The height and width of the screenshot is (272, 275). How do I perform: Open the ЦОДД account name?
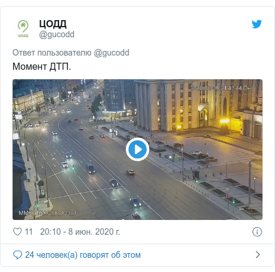coord(53,24)
